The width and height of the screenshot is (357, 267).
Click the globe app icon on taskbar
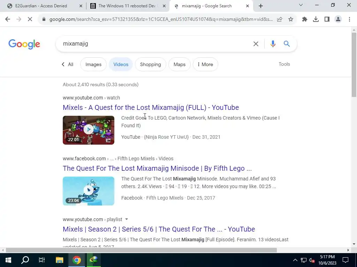(93, 260)
